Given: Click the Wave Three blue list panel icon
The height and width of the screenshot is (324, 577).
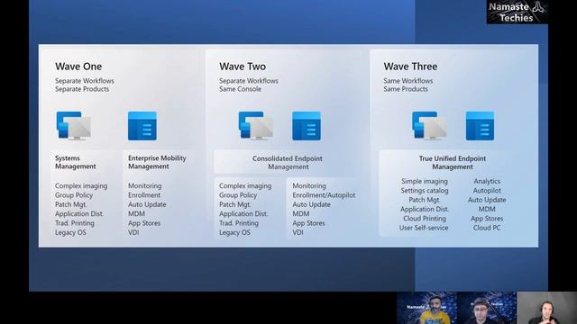Looking at the screenshot, I should click(481, 126).
